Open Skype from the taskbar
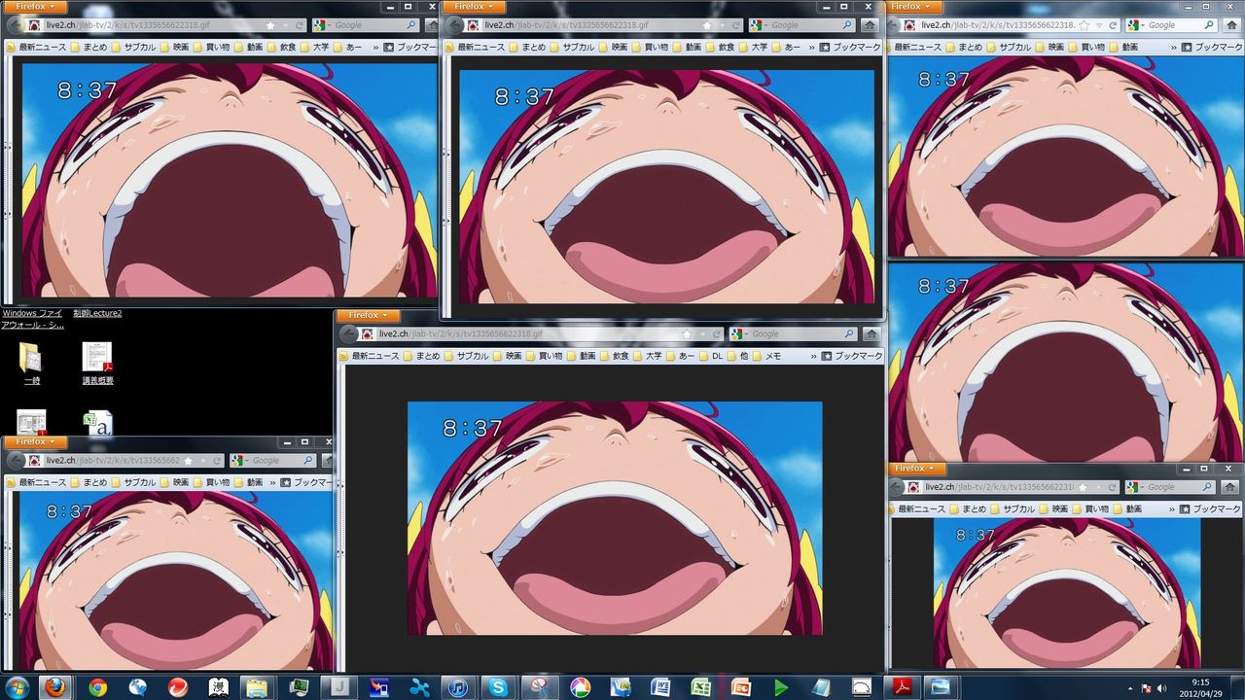 point(498,687)
